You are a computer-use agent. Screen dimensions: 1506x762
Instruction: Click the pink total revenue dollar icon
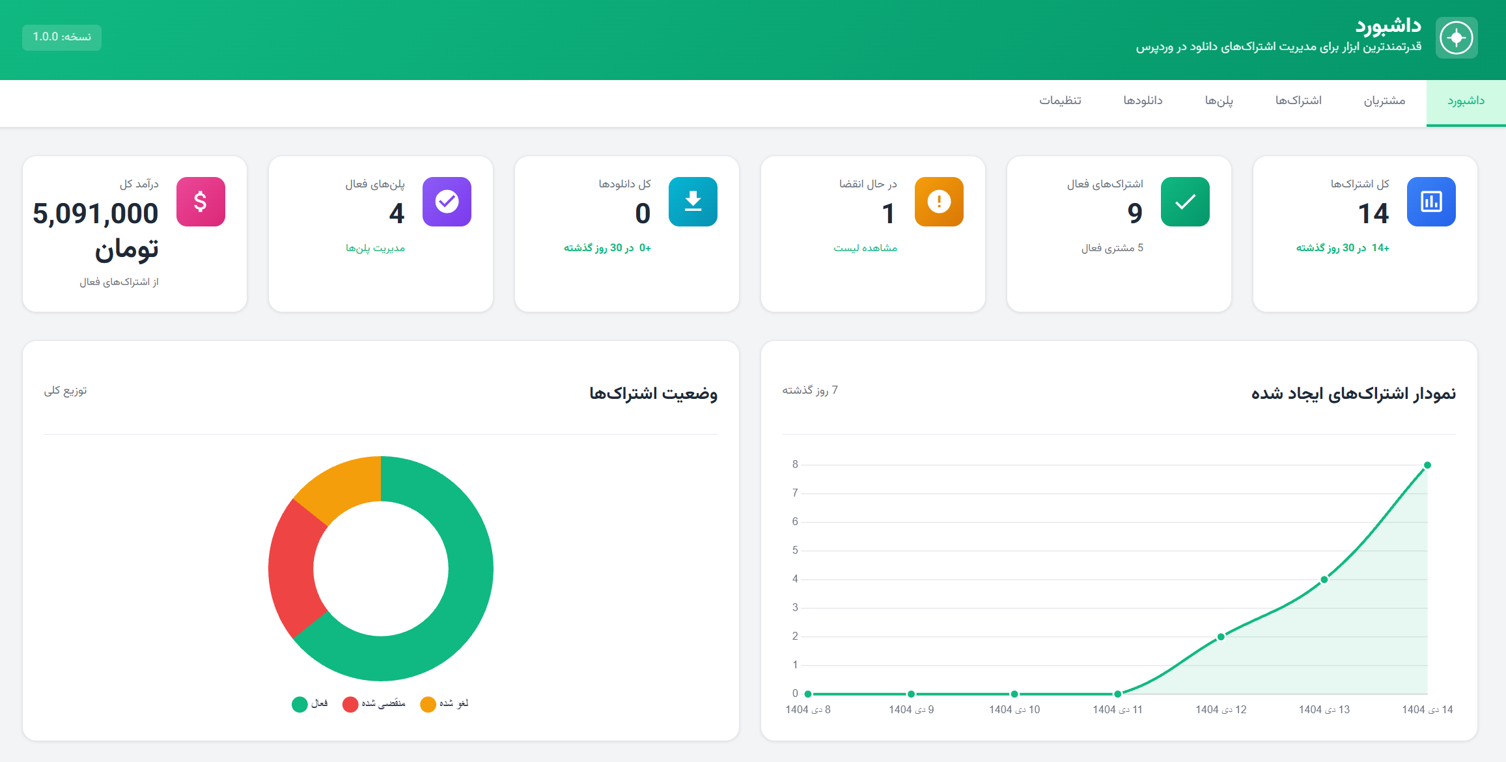(201, 202)
